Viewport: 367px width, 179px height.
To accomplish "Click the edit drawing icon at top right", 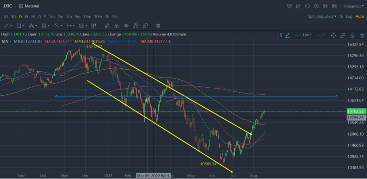I will click(298, 6).
